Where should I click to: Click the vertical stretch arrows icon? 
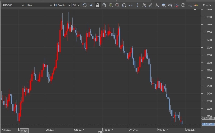[137, 5]
